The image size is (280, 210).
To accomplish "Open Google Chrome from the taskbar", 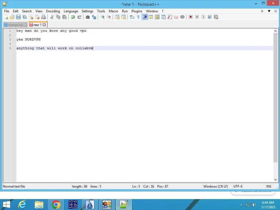I will click(56, 205).
